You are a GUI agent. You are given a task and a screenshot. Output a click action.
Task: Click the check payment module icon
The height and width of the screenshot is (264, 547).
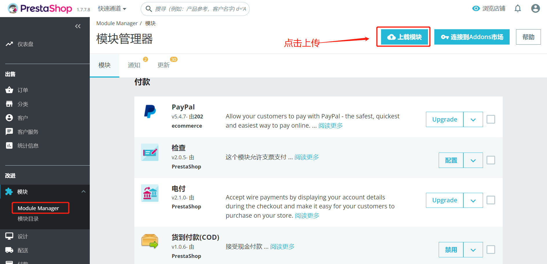coord(150,152)
